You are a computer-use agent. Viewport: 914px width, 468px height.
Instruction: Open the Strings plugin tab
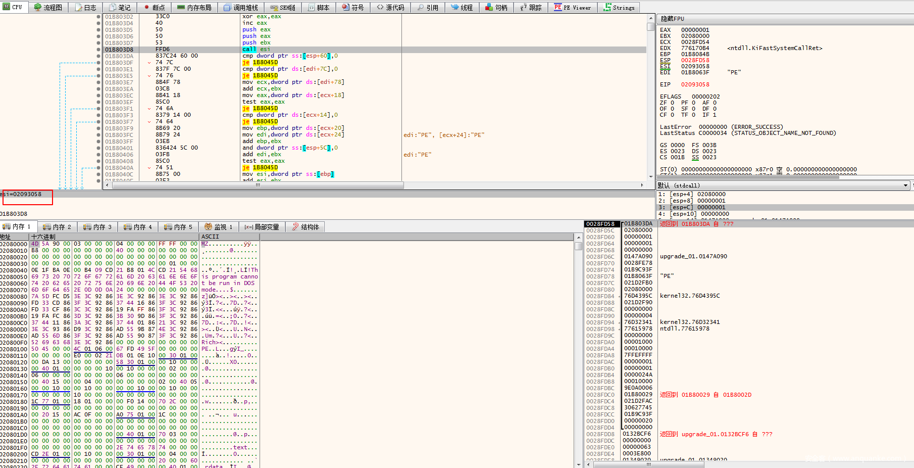pyautogui.click(x=619, y=8)
